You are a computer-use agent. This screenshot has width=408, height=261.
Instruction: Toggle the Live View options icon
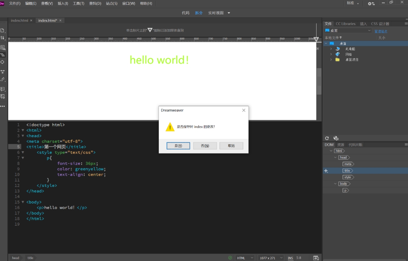coord(3,48)
